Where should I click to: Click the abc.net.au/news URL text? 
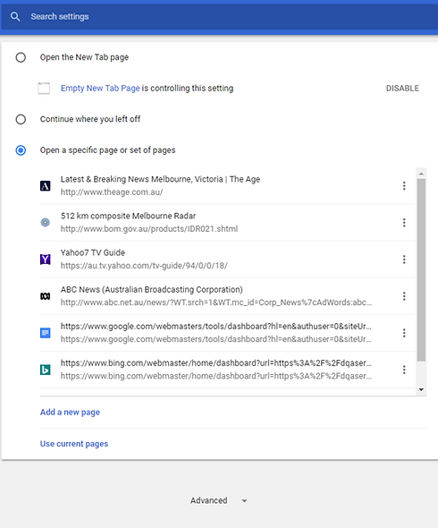(x=216, y=302)
